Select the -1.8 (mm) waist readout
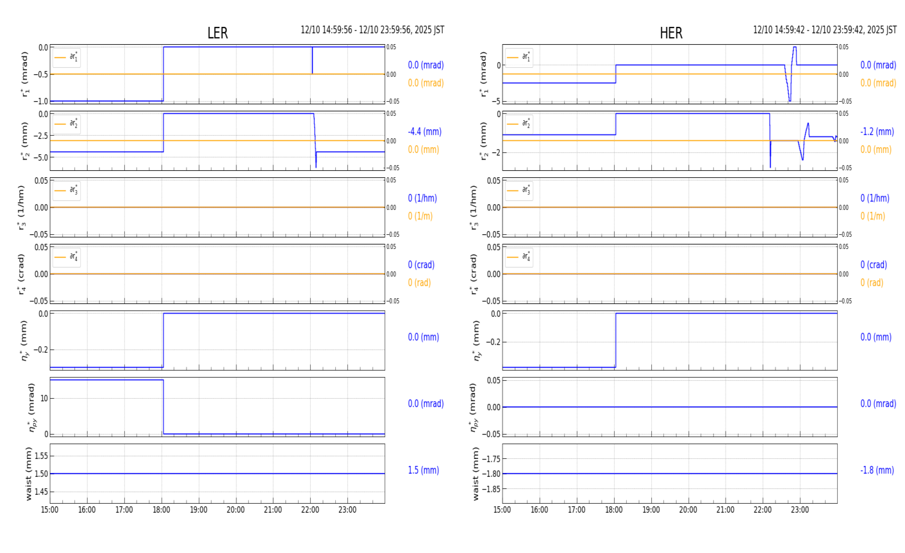This screenshot has height=553, width=905. point(877,470)
